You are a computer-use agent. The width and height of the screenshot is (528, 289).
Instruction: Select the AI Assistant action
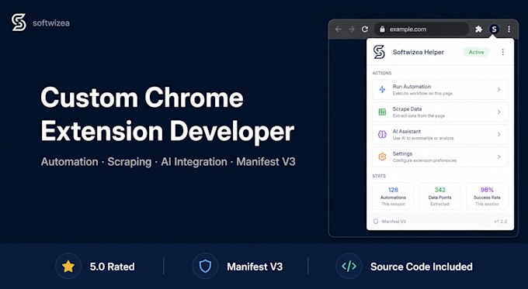[x=440, y=134]
